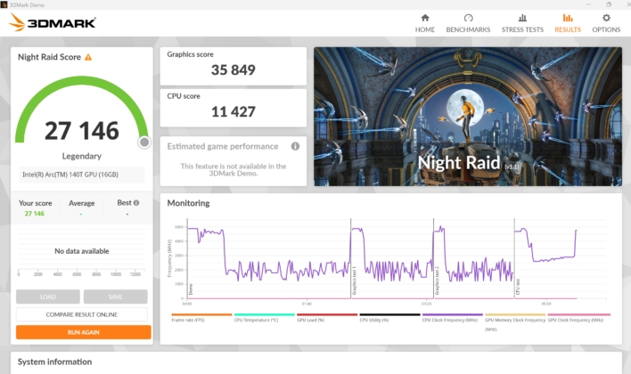
Task: Toggle the Frame rate (FPS) legend
Action: pos(188,320)
